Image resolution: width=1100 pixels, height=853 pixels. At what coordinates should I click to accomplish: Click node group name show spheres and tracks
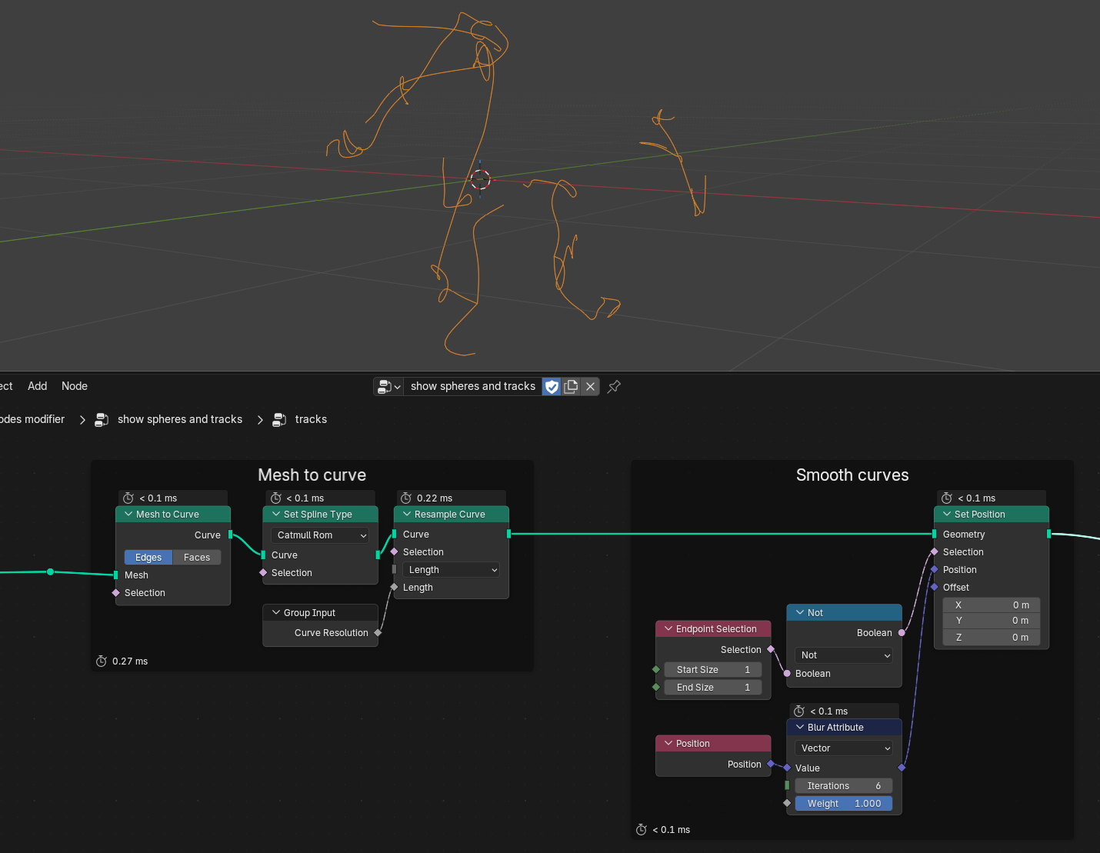point(472,387)
